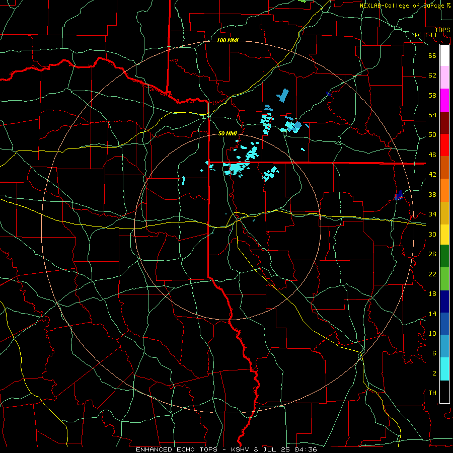
Task: Click the "58" legend value
Action: coord(432,95)
